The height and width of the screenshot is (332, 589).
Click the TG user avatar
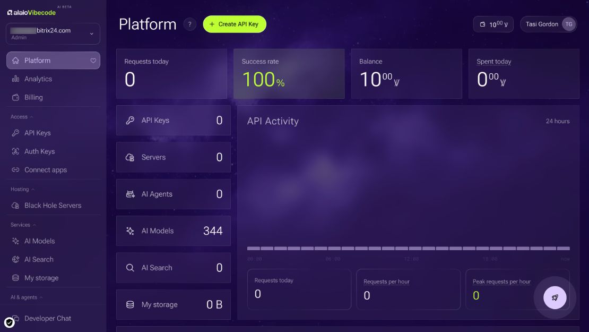(x=569, y=24)
